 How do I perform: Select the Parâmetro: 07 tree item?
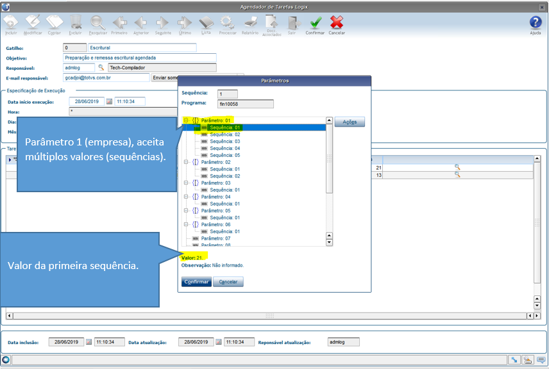click(x=215, y=238)
